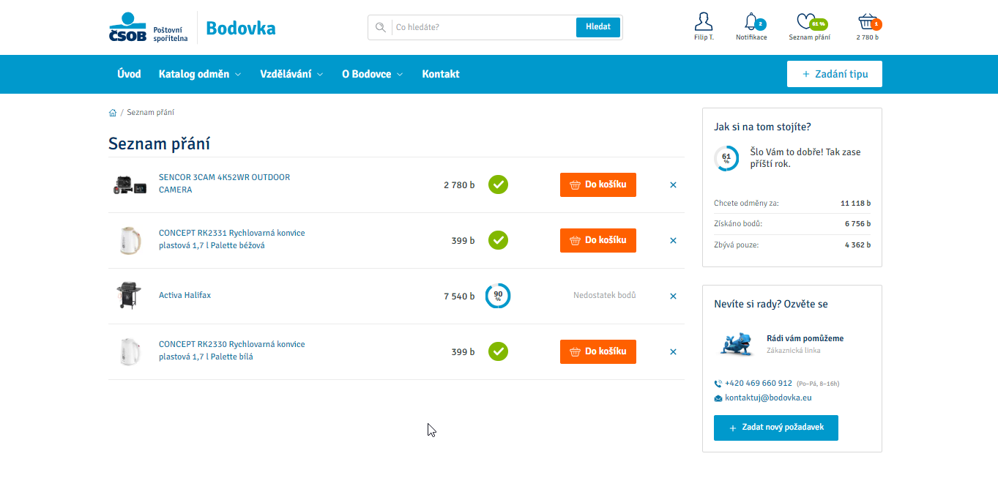Click the phone icon beside +420 469 660 912
Image resolution: width=998 pixels, height=481 pixels.
718,384
